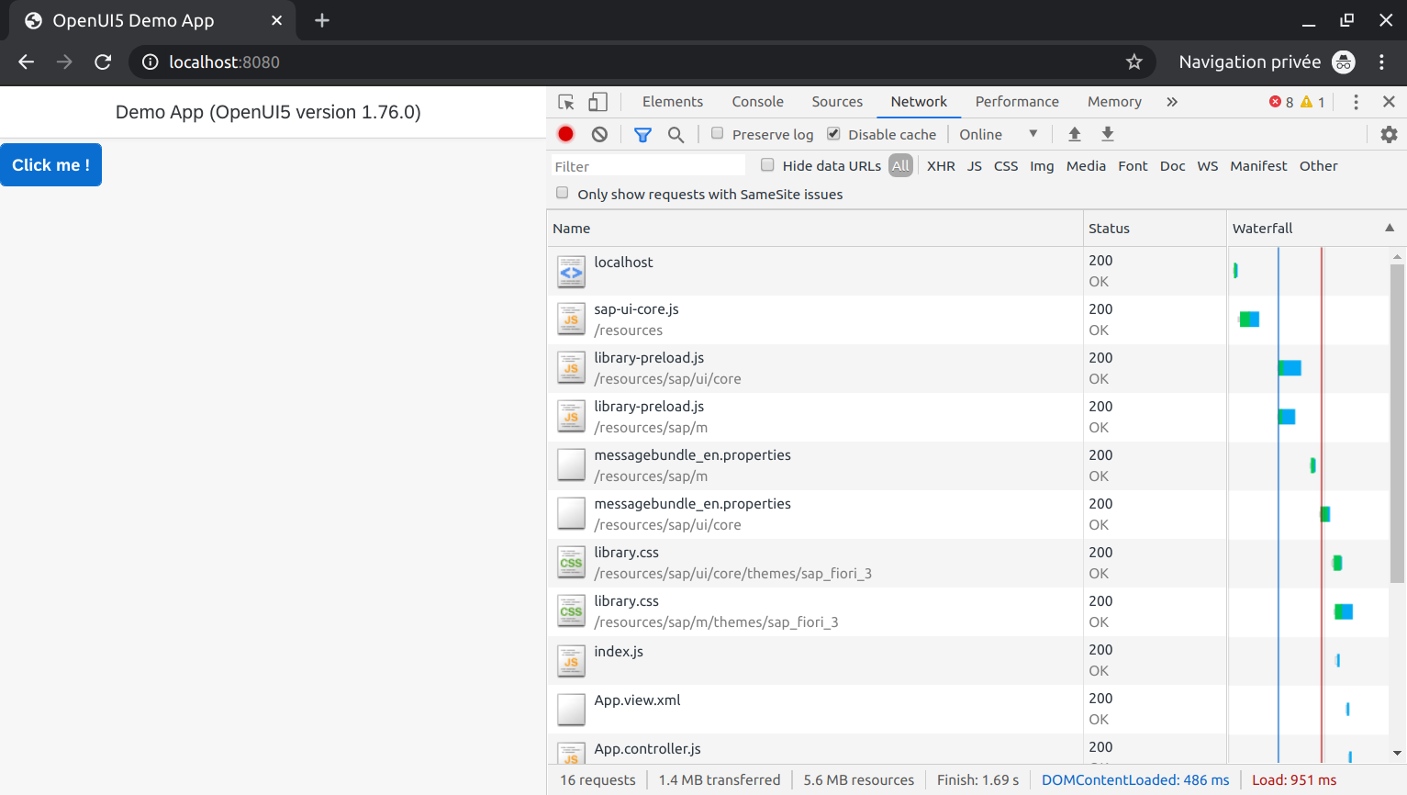Click the localhost:8080 address bar

[642, 62]
